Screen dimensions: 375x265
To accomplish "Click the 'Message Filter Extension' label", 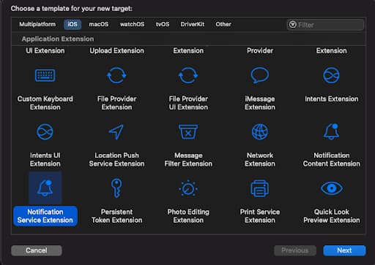I will (x=188, y=159).
